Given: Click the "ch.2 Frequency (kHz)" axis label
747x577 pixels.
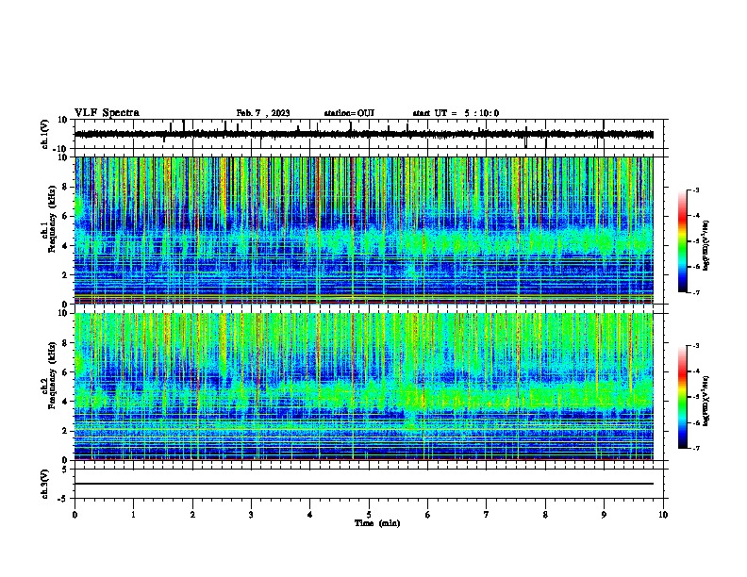Looking at the screenshot, I should (49, 375).
